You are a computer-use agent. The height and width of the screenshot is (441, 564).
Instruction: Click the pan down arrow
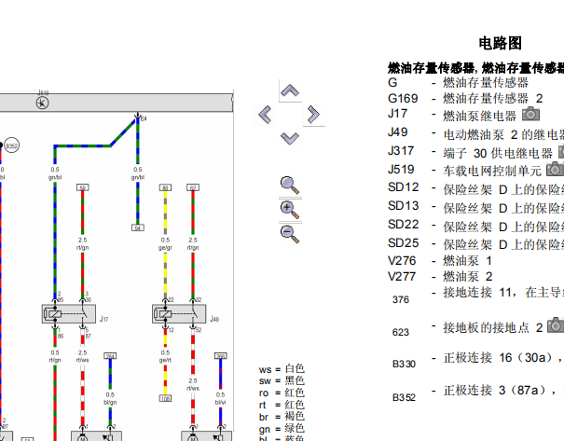(x=290, y=139)
